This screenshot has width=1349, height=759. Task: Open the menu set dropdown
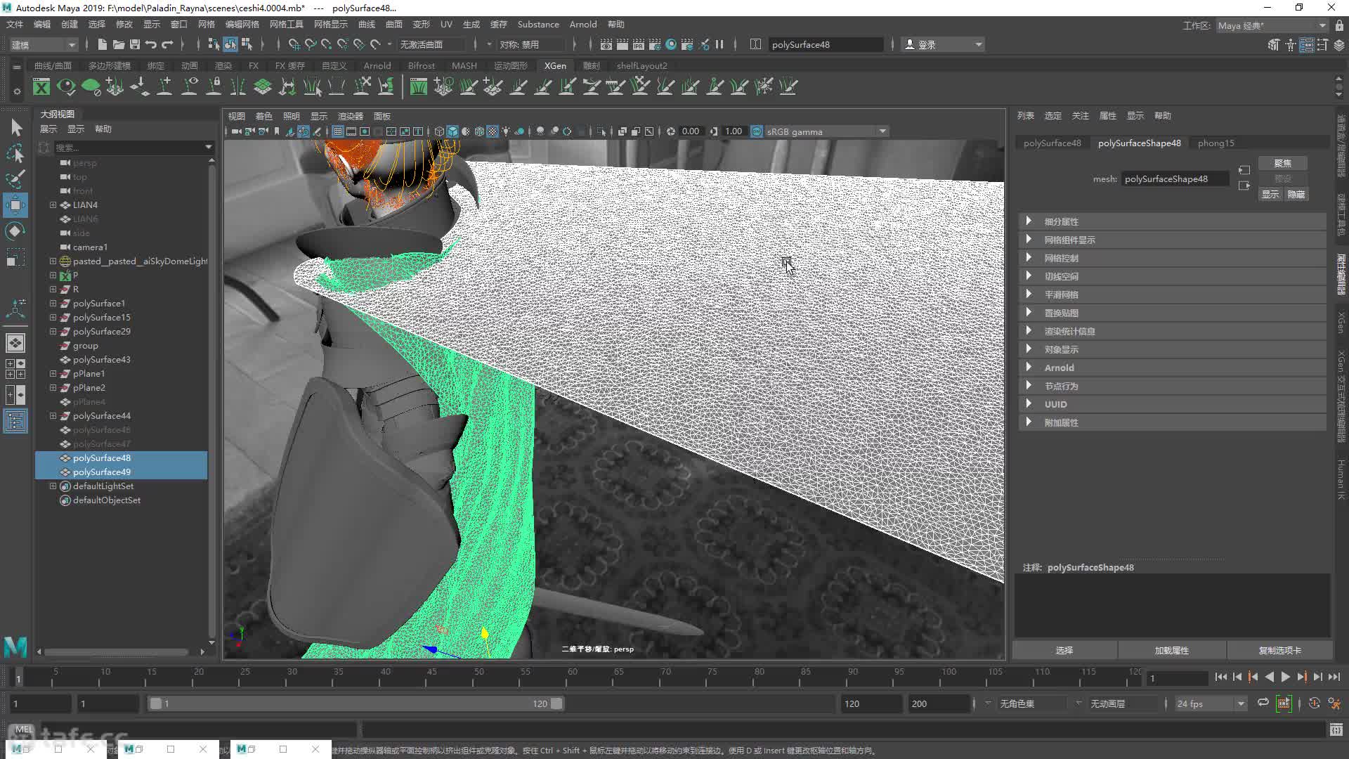tap(44, 44)
